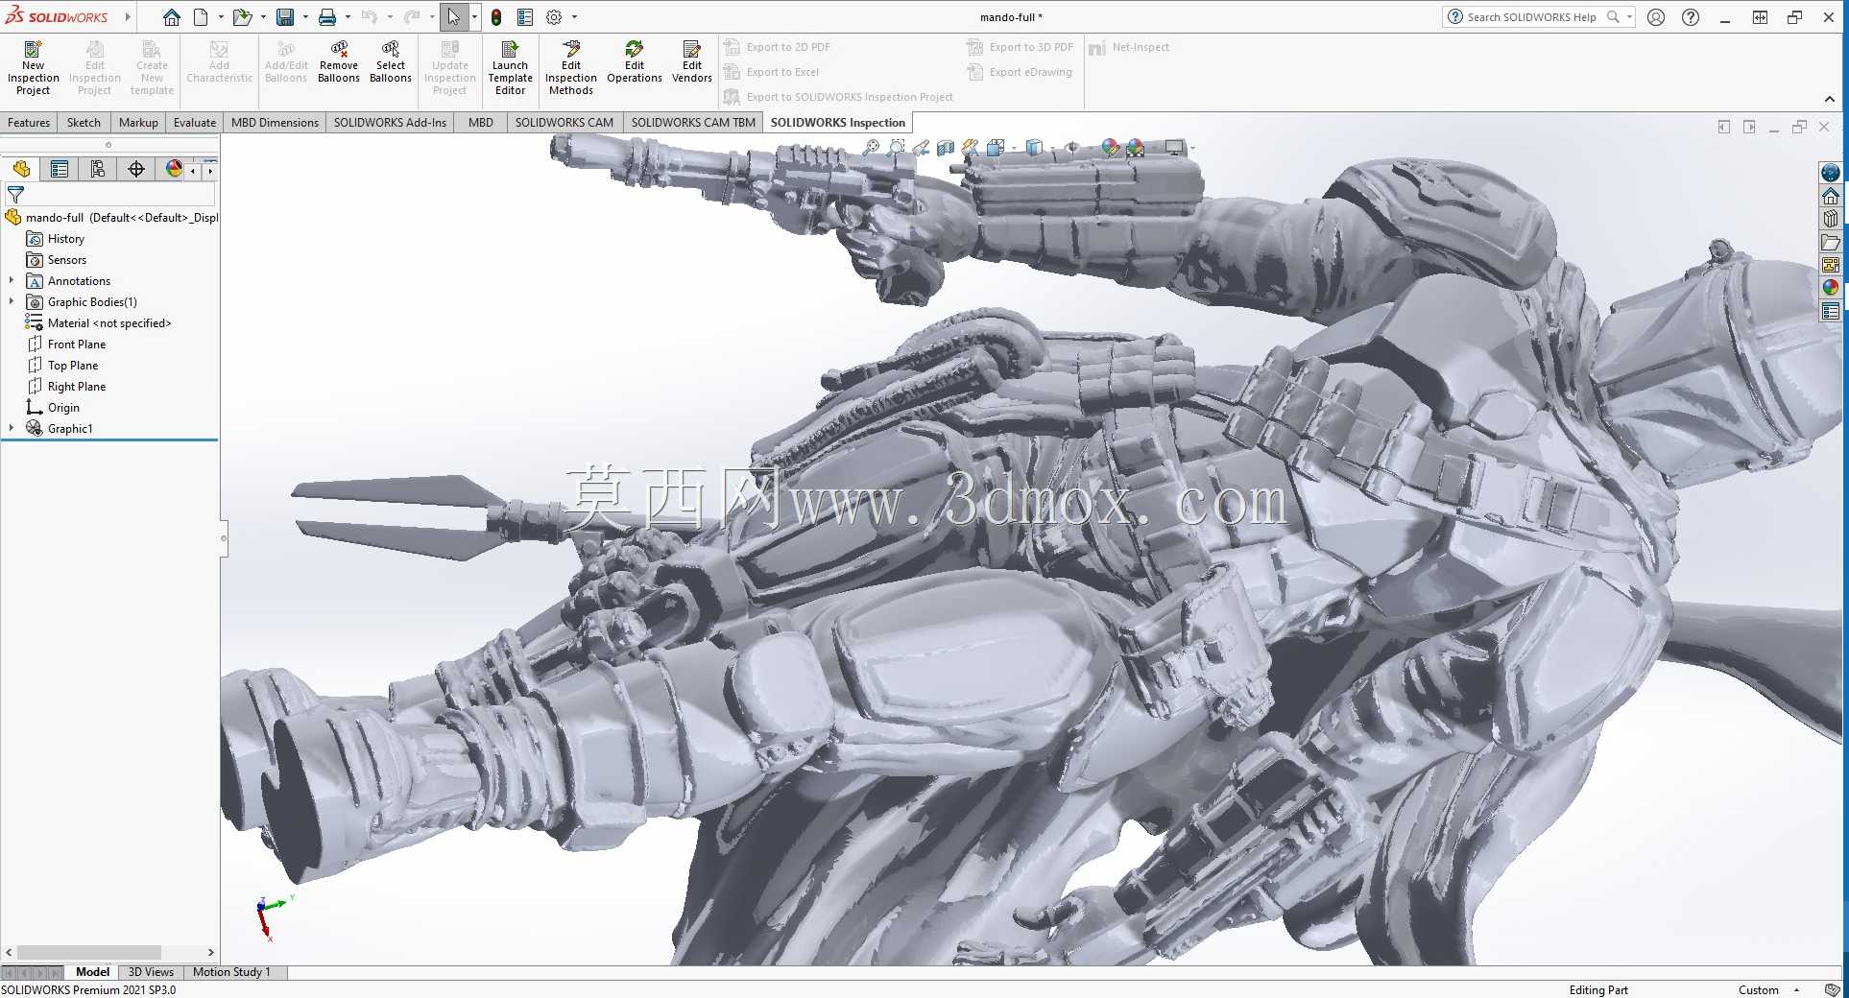This screenshot has height=998, width=1849.
Task: Click the user Login icon
Action: (1656, 17)
